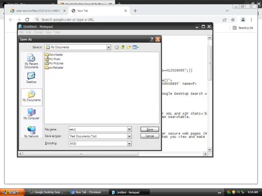Open the Notepad File menu

click(x=21, y=32)
